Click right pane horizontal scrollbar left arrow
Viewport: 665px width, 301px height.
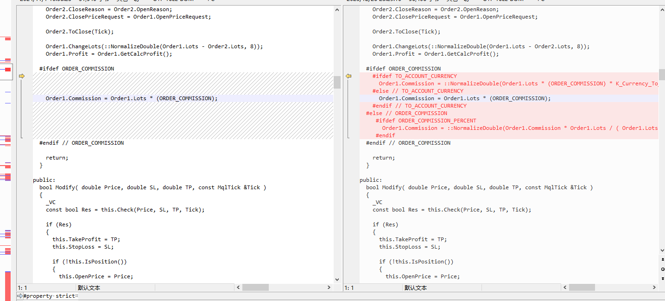565,288
